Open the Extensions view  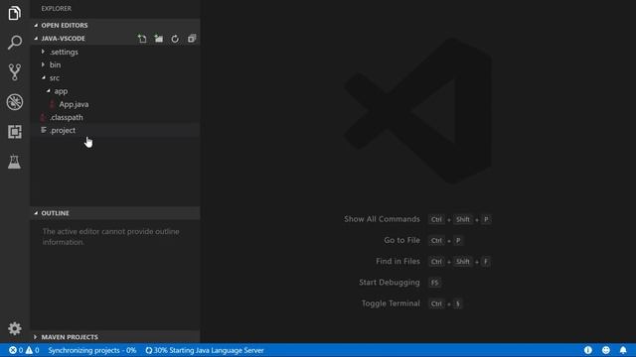pyautogui.click(x=15, y=132)
